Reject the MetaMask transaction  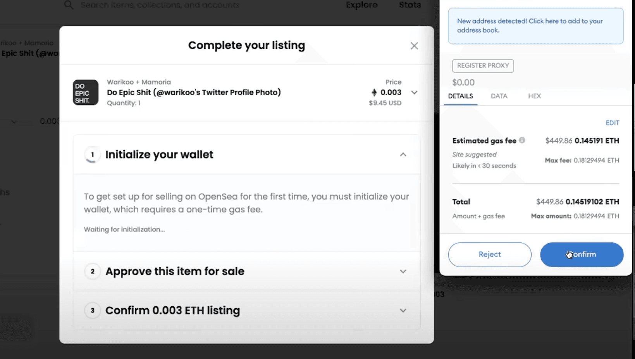click(490, 254)
